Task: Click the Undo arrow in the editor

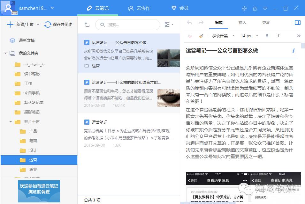Action: pyautogui.click(x=190, y=23)
